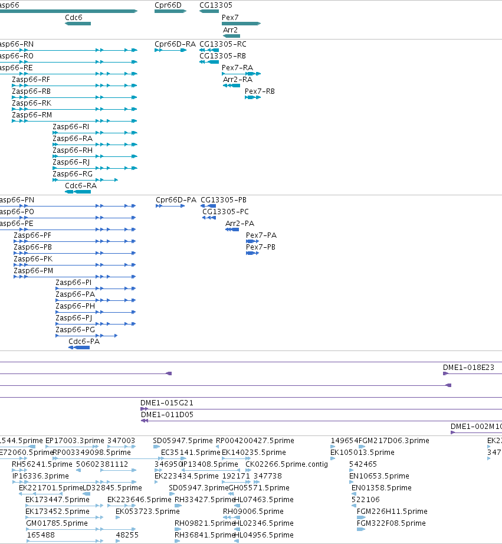502x544 pixels.
Task: Select transcript CG13305-RC
Action: [223, 44]
